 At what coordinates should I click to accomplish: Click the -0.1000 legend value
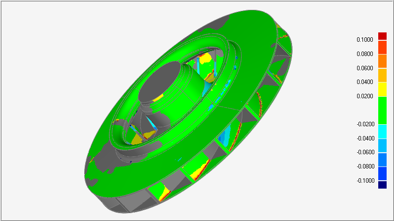coord(365,181)
